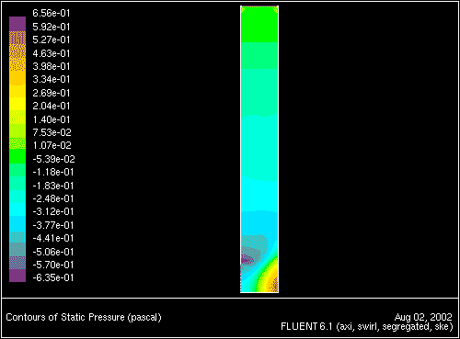Click the "FLUENT 6.1 (axi, swirl, segregated, ske)" text
This screenshot has width=460, height=339.
point(367,327)
